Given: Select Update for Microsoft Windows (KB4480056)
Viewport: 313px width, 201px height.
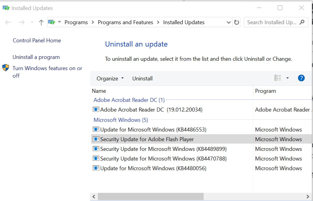Looking at the screenshot, I should [x=202, y=168].
